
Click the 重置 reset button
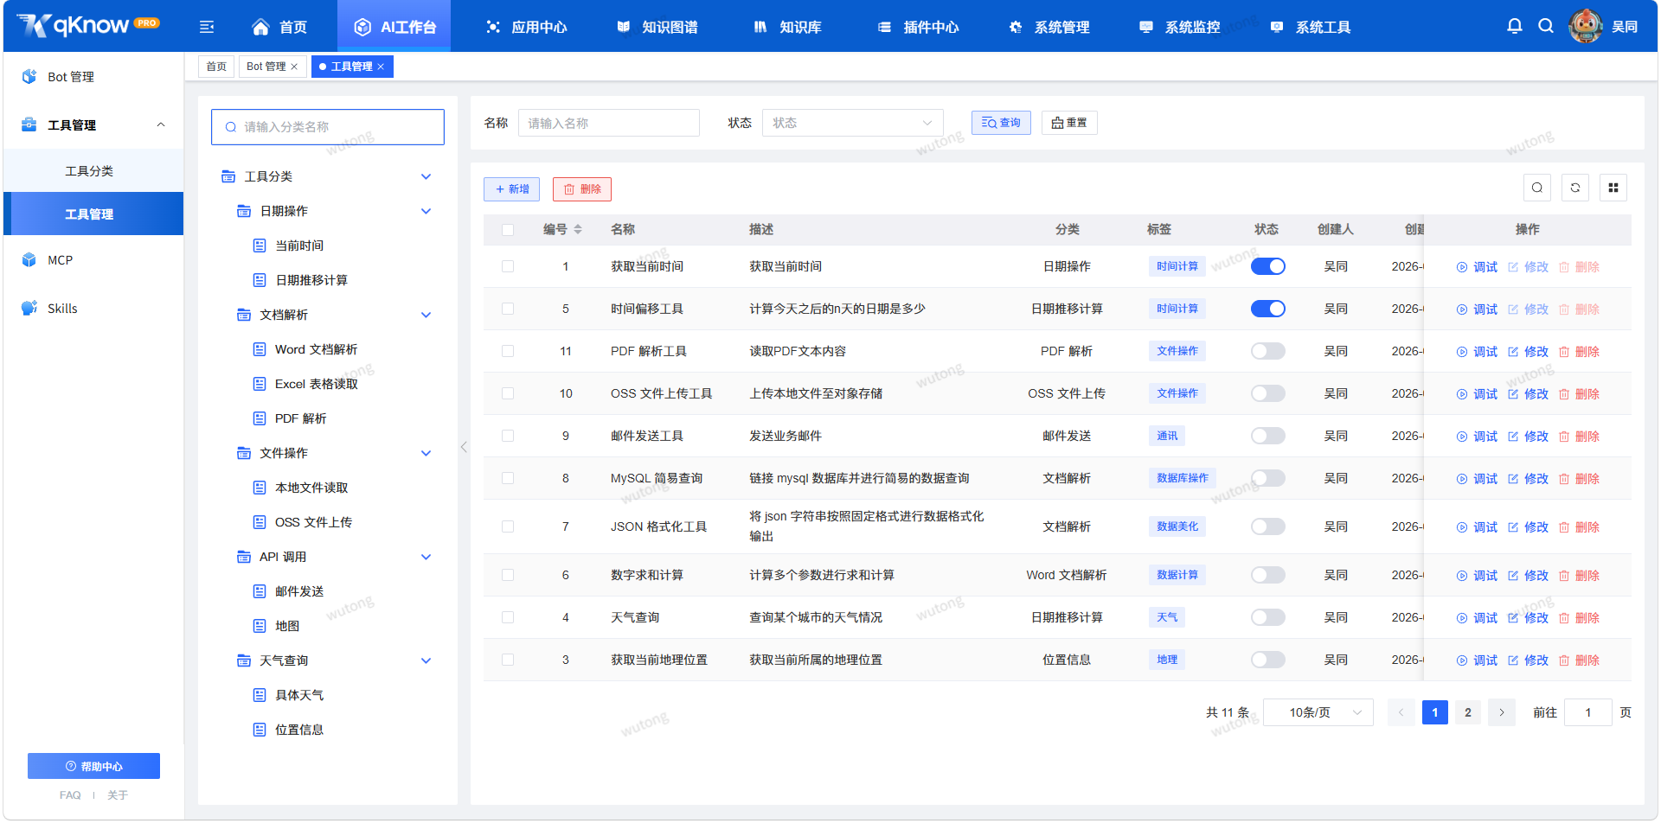[1069, 123]
